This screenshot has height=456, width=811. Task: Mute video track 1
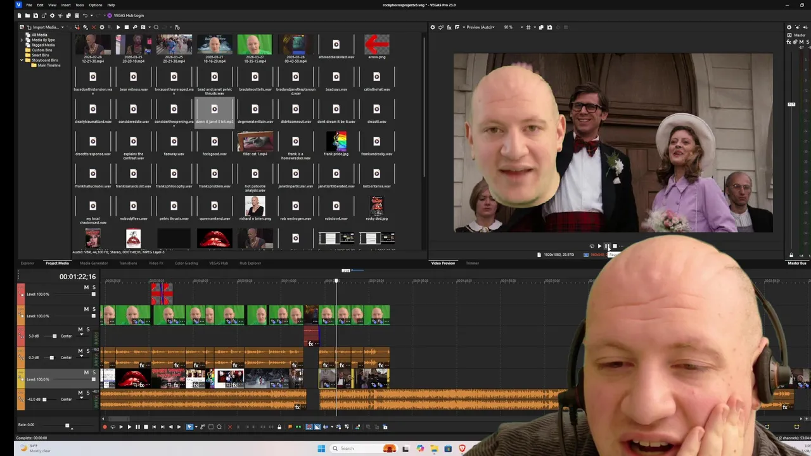(x=86, y=288)
